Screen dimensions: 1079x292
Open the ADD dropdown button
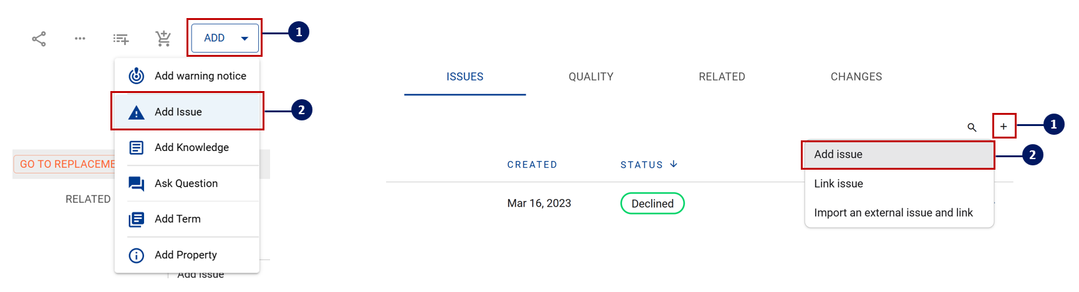tap(225, 38)
